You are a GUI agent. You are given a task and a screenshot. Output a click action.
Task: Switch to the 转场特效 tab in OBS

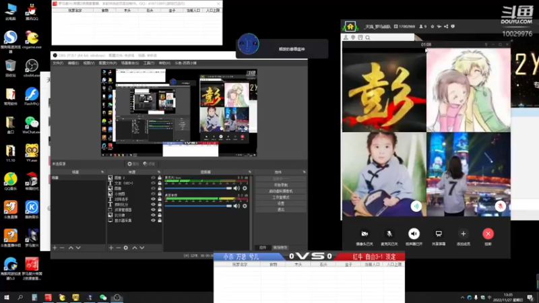[280, 248]
